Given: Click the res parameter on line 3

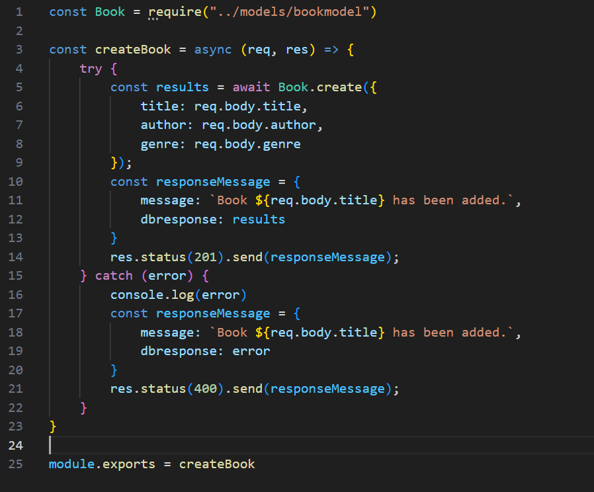Looking at the screenshot, I should pos(297,50).
